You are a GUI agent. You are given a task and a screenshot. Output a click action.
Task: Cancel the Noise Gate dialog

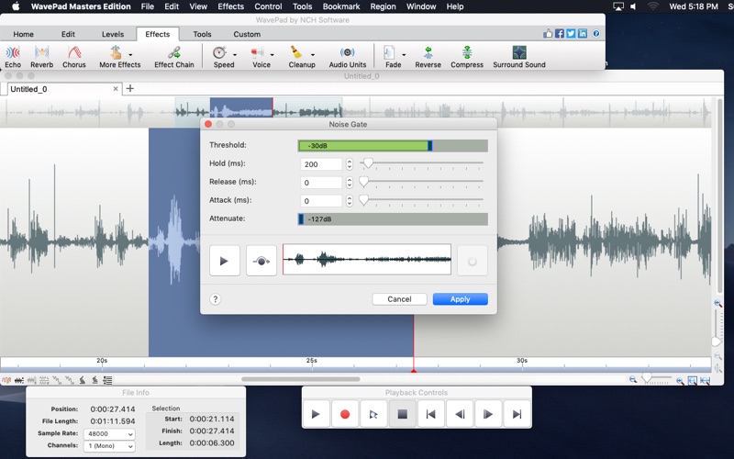(399, 299)
